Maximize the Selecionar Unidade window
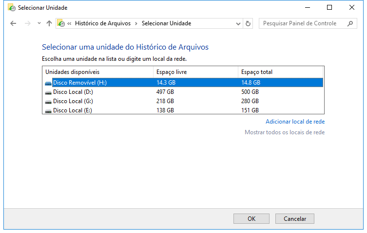Viewport: 367px width, 233px height. click(329, 7)
